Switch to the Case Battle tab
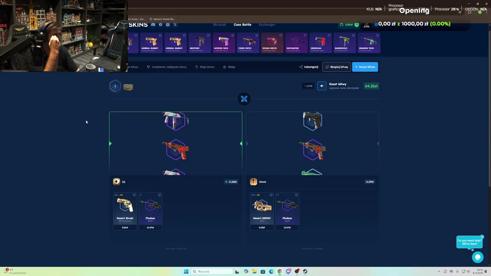Viewport: 491px width, 276px height. (242, 25)
